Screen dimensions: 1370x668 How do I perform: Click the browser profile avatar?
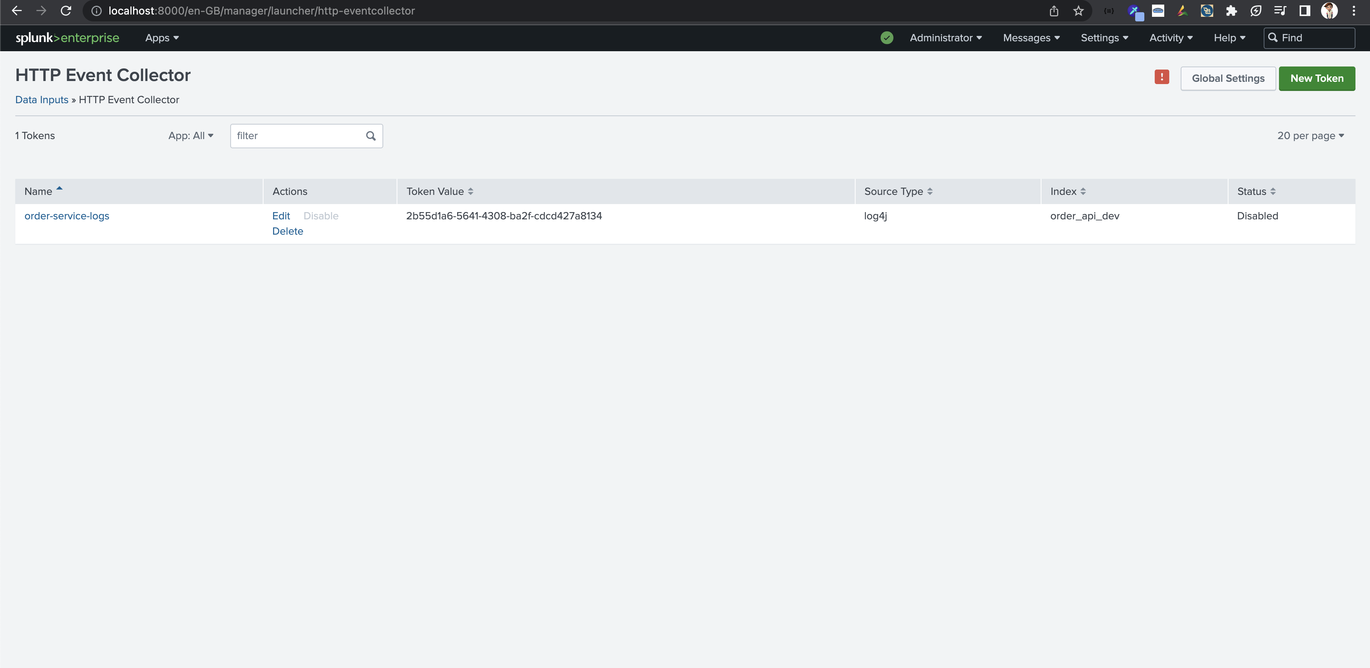pos(1329,11)
